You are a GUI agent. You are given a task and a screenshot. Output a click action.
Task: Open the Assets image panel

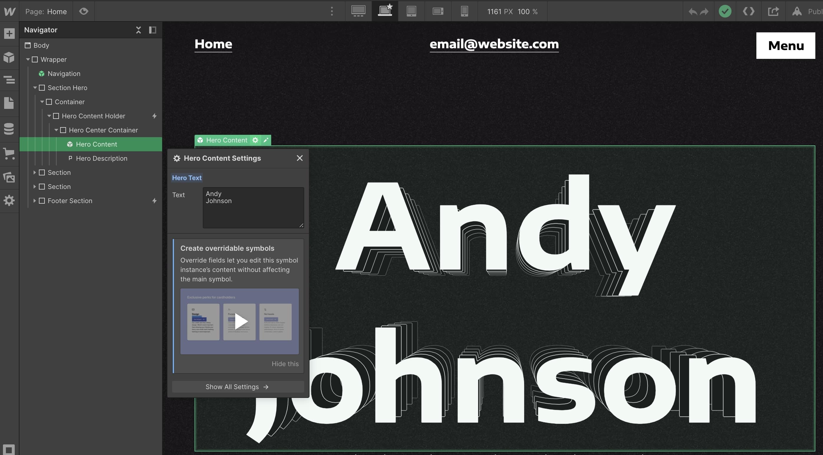(x=9, y=177)
